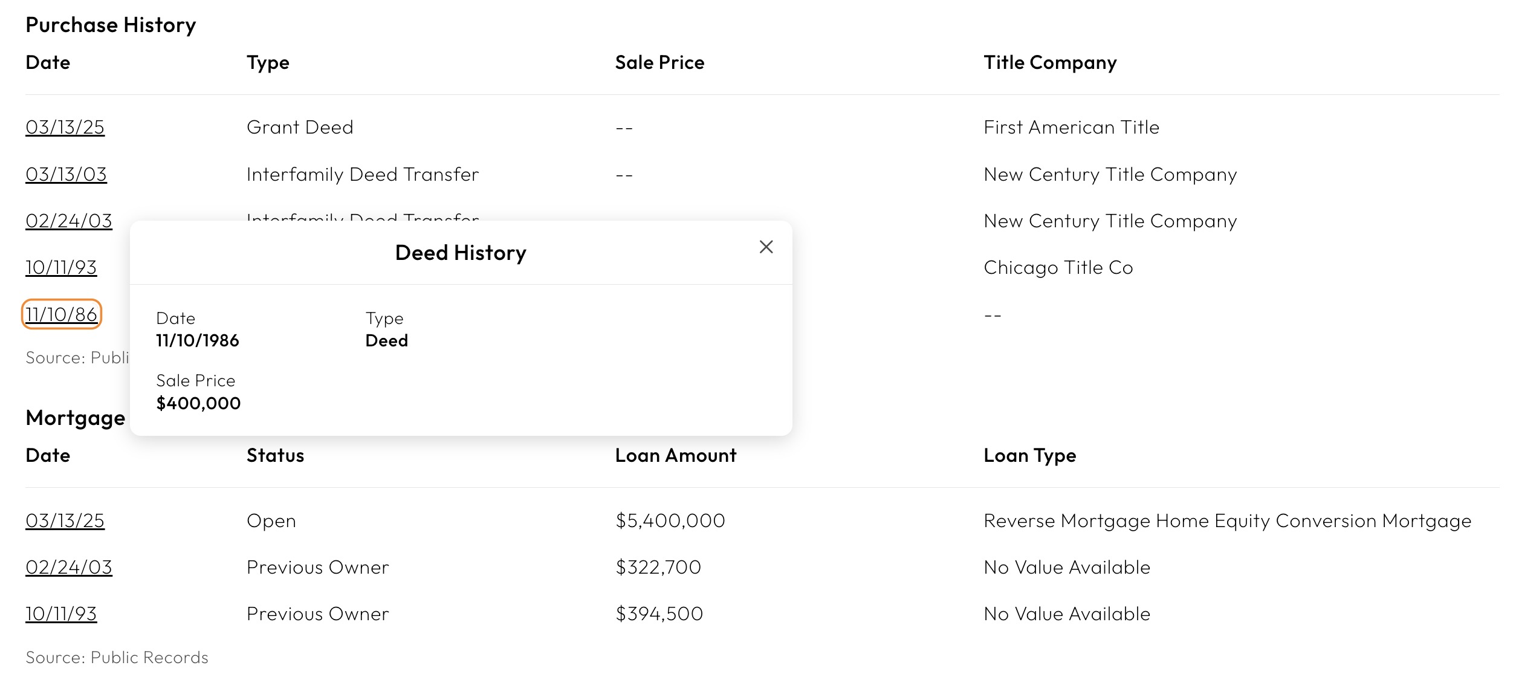Screen dimensions: 1516x700
Task: Close the Deed History popup
Action: tap(766, 247)
